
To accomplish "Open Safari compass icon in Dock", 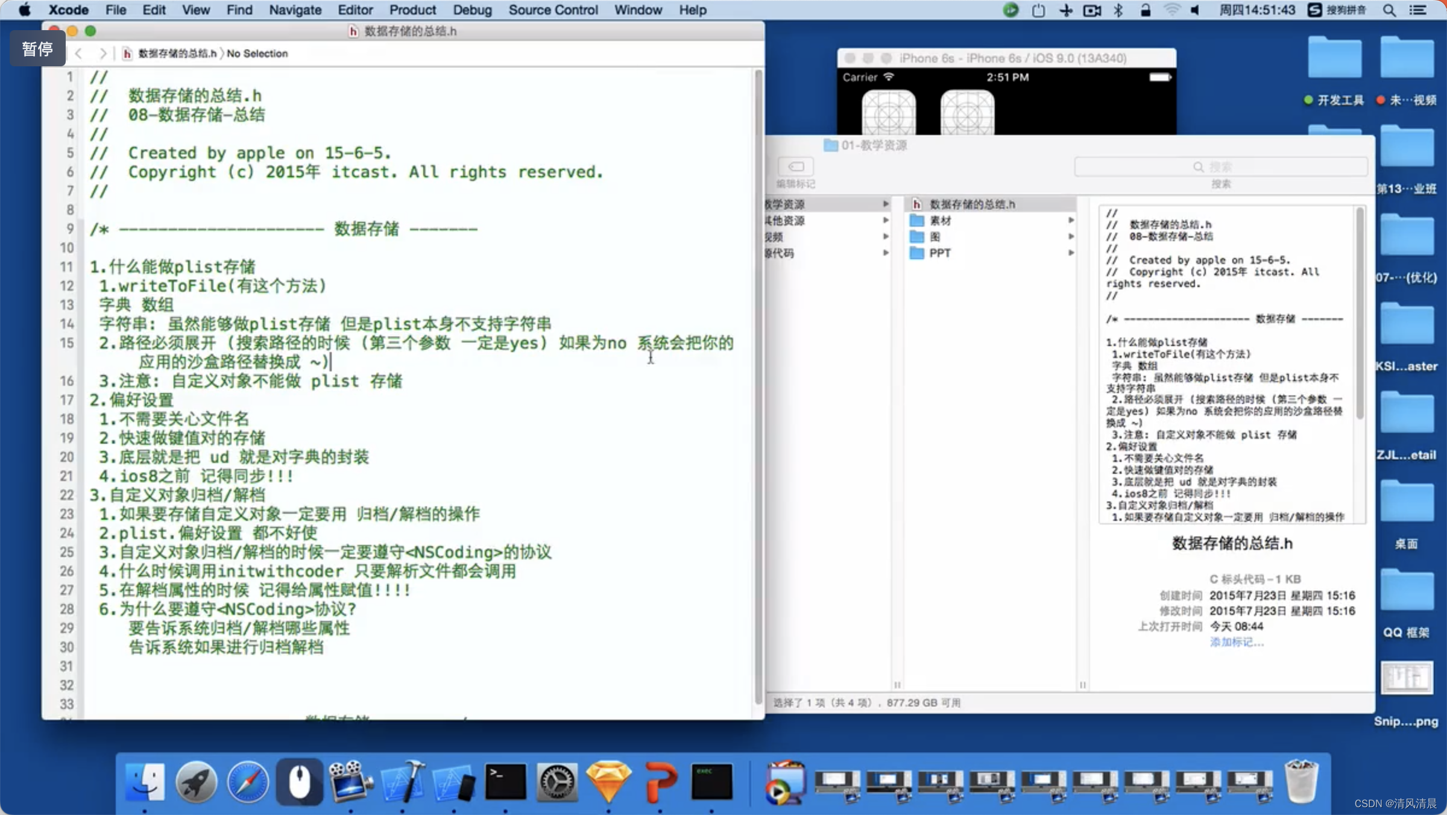I will pos(248,782).
